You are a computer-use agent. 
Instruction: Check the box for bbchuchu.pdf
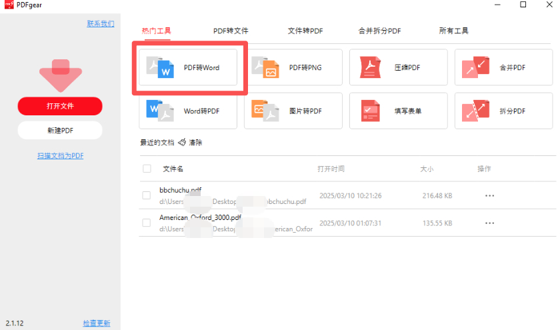pyautogui.click(x=147, y=195)
